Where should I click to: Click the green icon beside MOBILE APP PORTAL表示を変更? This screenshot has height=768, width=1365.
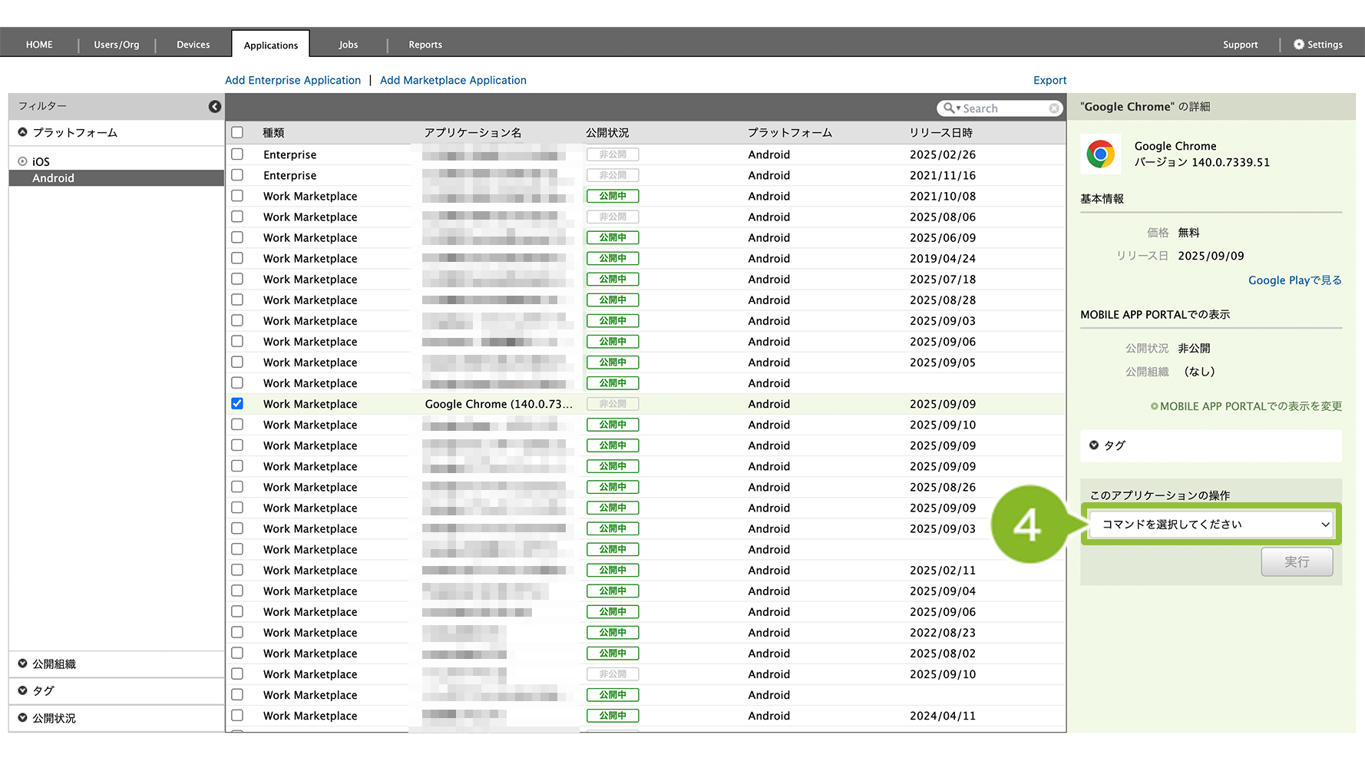click(x=1154, y=406)
